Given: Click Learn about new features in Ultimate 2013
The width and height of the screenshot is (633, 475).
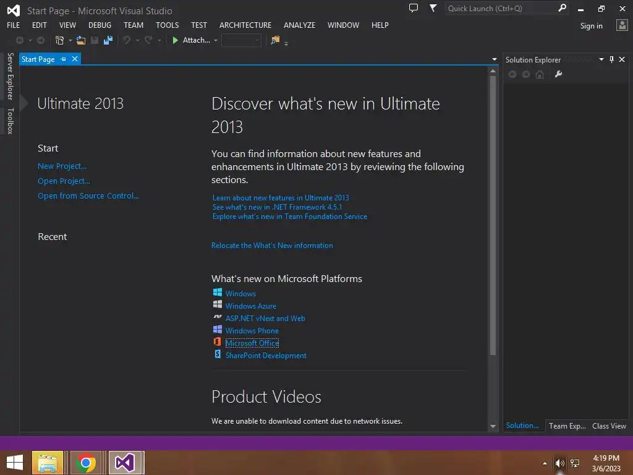Looking at the screenshot, I should click(281, 197).
